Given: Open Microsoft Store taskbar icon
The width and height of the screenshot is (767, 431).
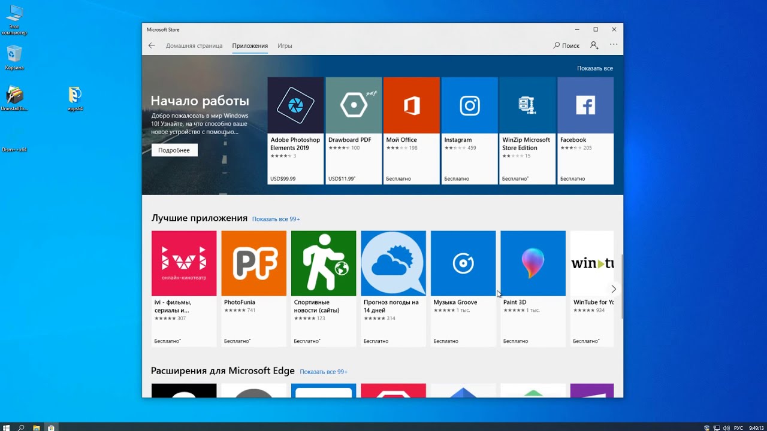Looking at the screenshot, I should click(x=52, y=427).
